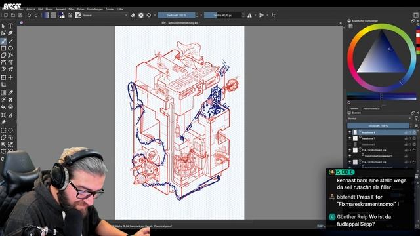The width and height of the screenshot is (420, 236).
Task: Toggle eraser mode in the toolbar
Action: [x=133, y=15]
